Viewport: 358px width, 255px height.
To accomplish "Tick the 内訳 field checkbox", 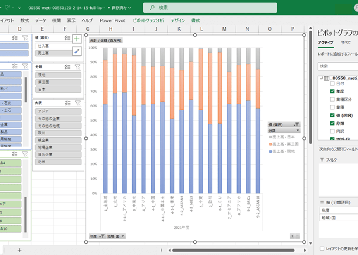I will [332, 131].
